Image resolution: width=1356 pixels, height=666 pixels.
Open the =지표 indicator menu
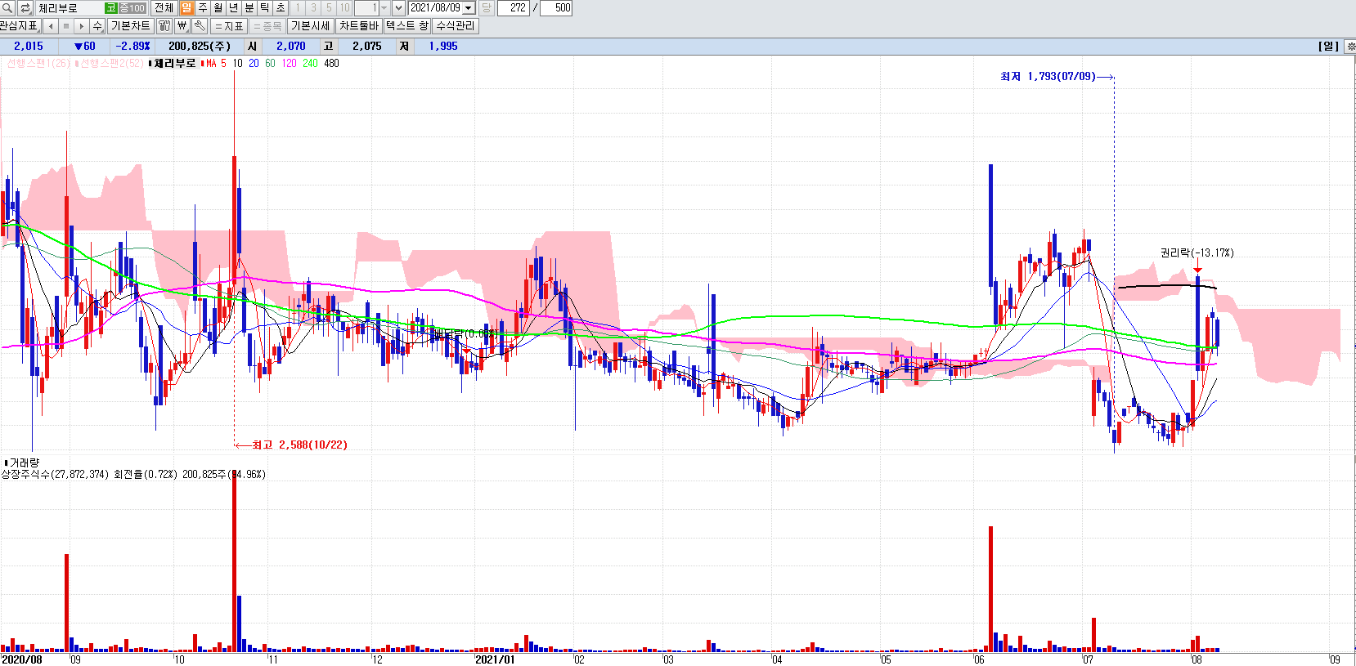pyautogui.click(x=229, y=26)
